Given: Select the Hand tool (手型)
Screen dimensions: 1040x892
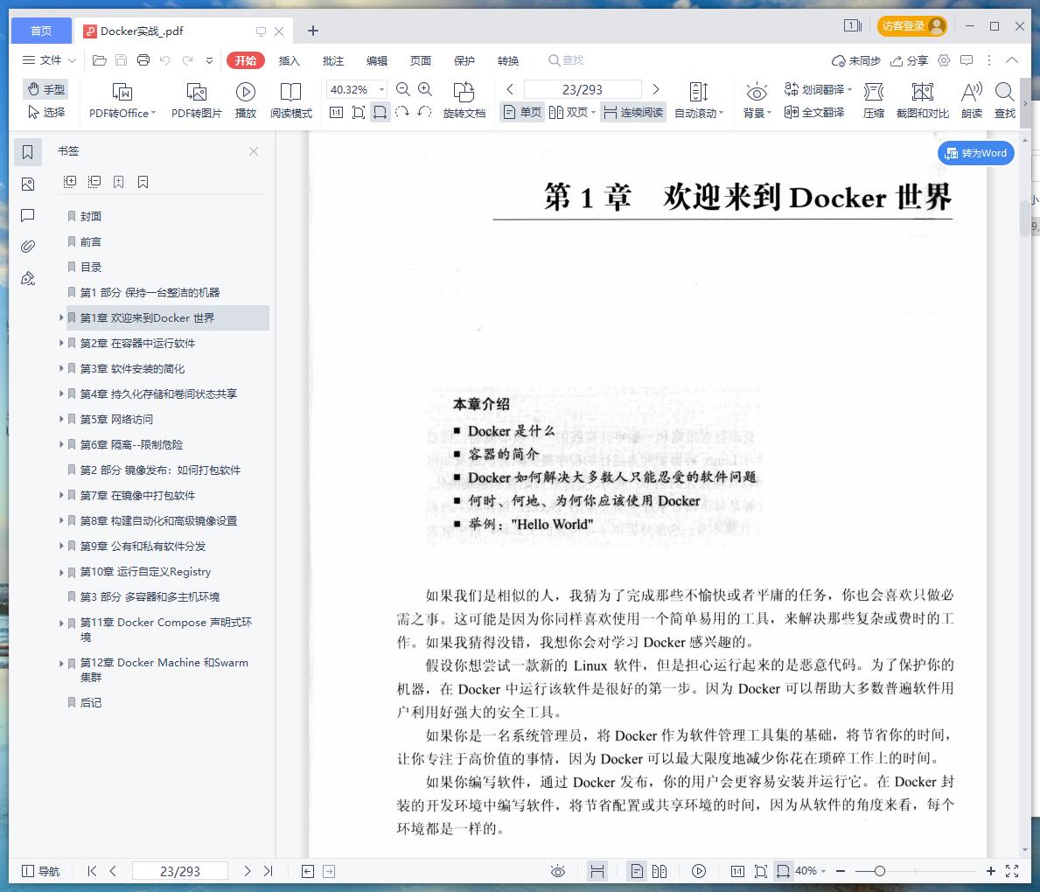Looking at the screenshot, I should [x=45, y=89].
